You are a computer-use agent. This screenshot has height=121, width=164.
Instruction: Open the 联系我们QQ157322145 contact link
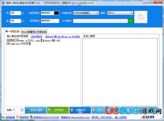[x=46, y=117]
